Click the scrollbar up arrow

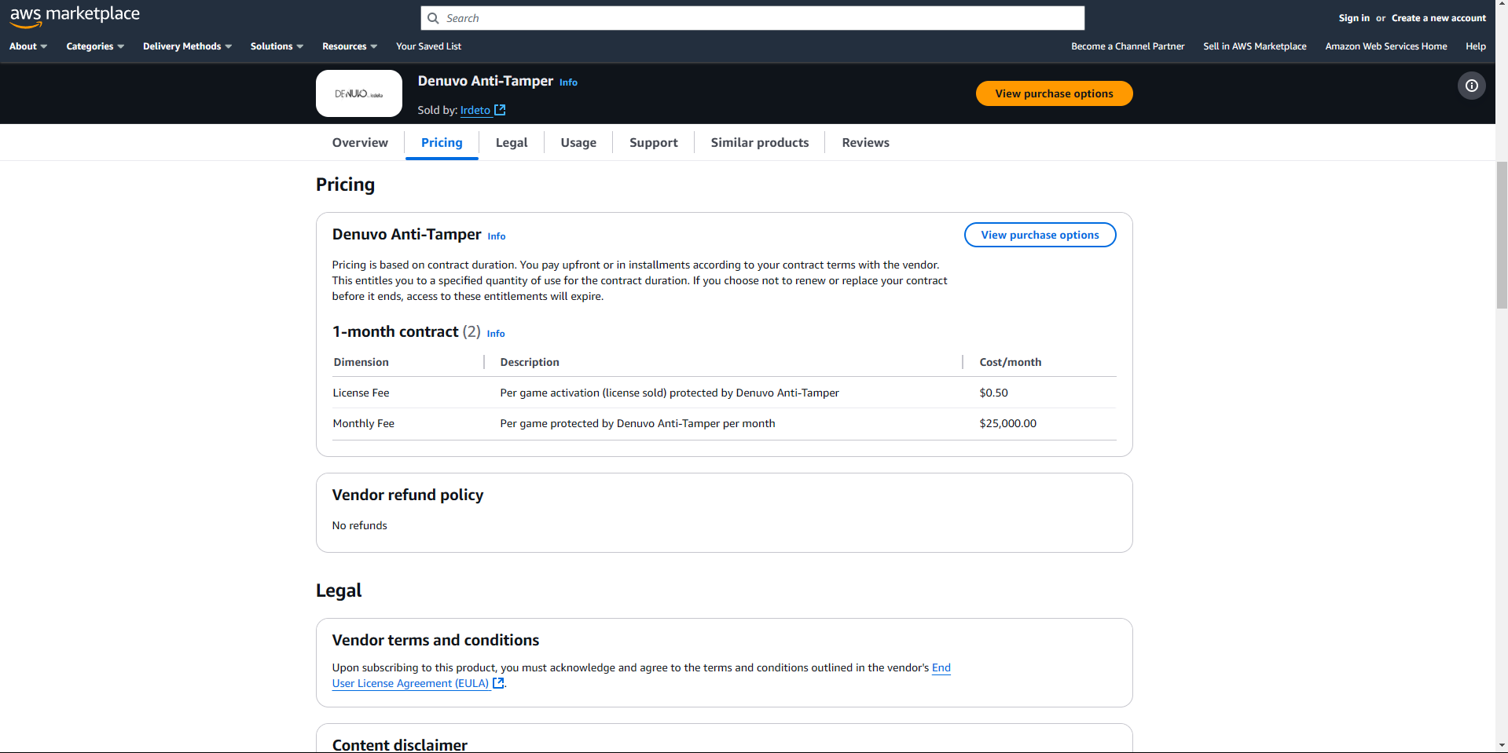click(x=1502, y=6)
